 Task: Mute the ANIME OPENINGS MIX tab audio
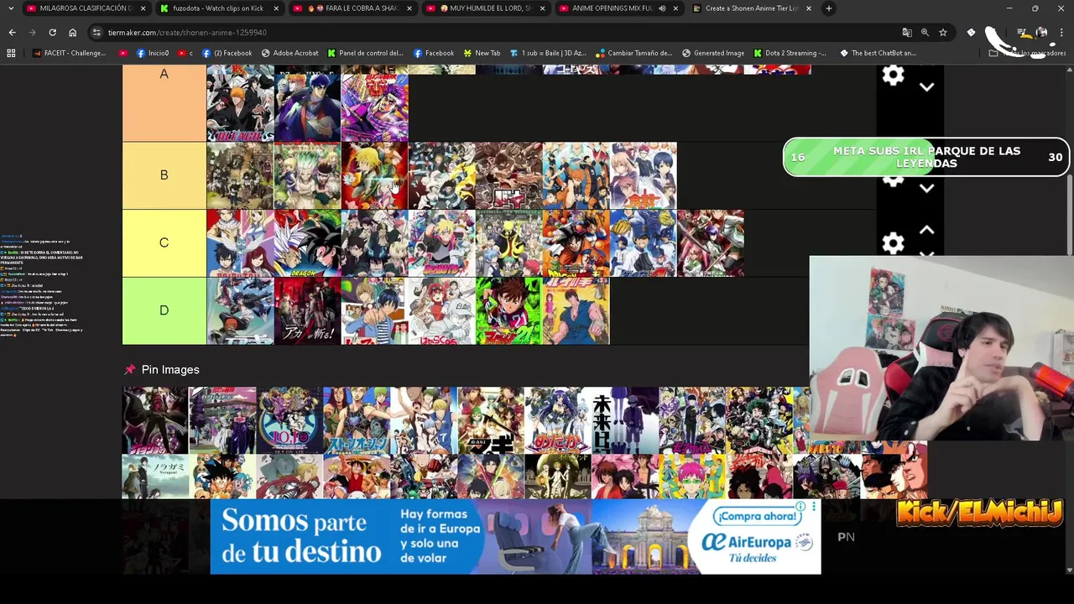click(x=662, y=8)
